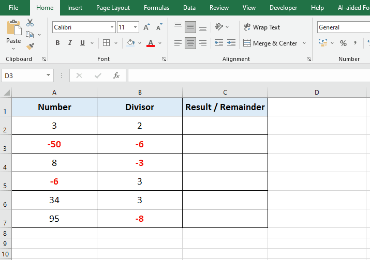
Task: Open Clipboard dialog launcher
Action: click(44, 59)
